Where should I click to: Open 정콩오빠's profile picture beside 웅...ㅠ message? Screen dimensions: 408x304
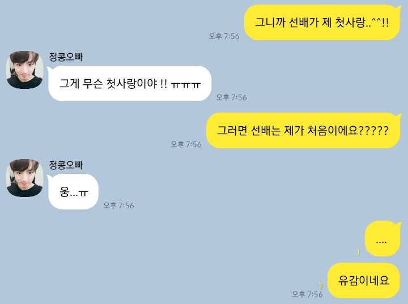[25, 178]
